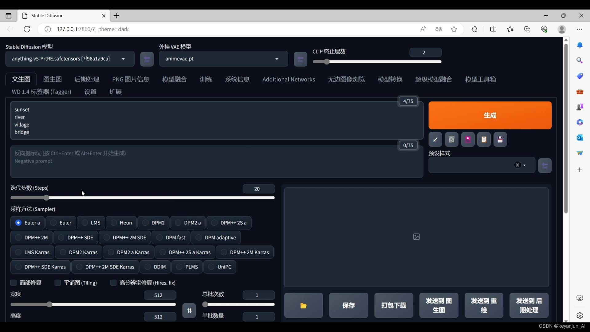Click the 发送到后期处理 button
This screenshot has height=332, width=590.
529,306
